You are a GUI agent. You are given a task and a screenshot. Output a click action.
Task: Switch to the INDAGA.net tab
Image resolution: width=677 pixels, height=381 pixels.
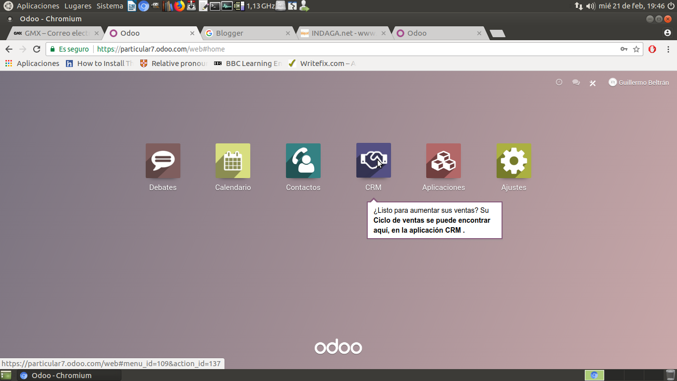pos(343,33)
